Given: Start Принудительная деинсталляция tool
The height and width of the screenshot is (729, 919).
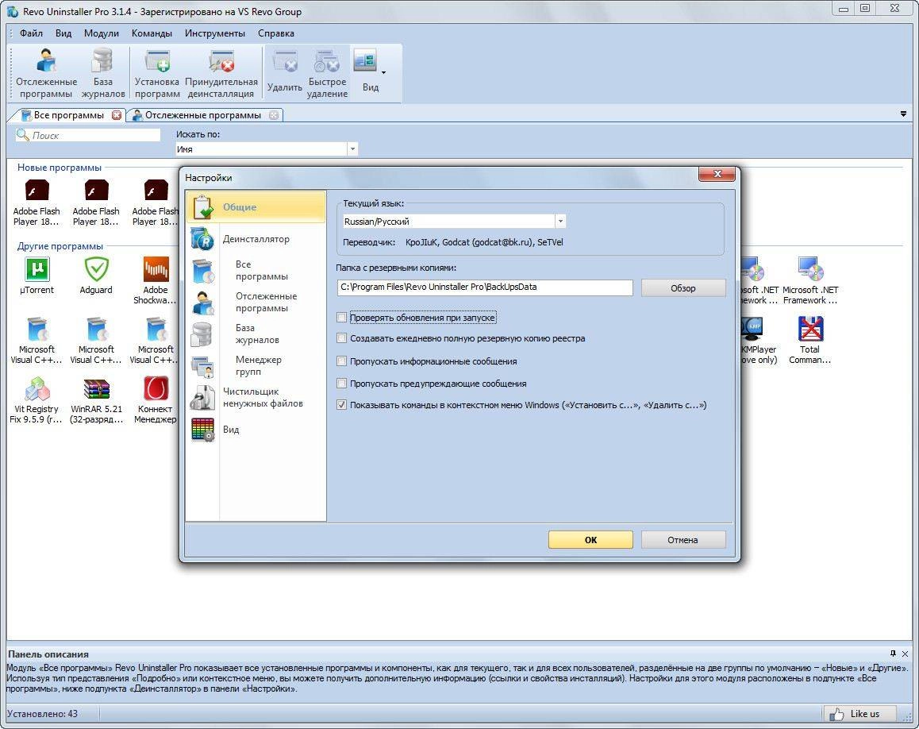Looking at the screenshot, I should pyautogui.click(x=221, y=73).
